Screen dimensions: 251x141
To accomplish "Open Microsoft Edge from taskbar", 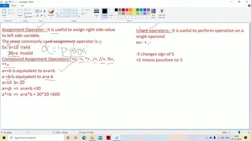I will coord(84,137).
